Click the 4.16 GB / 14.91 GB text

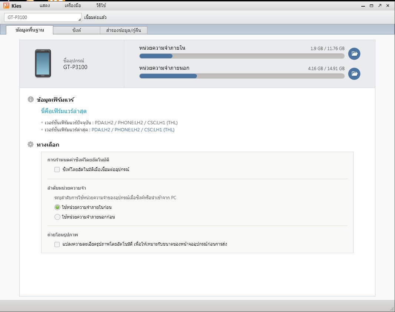pyautogui.click(x=326, y=68)
